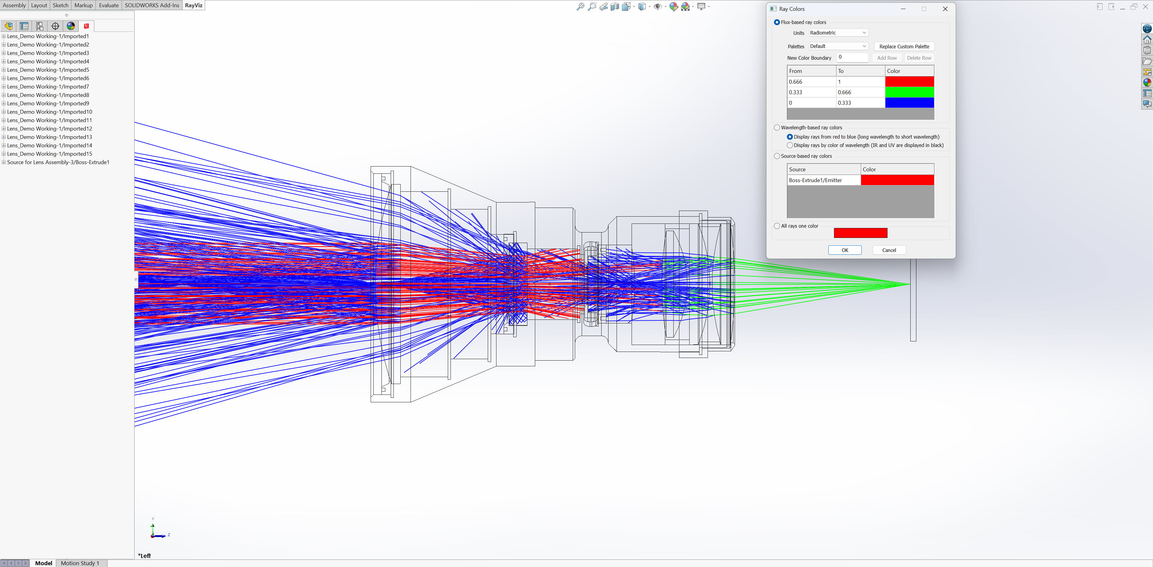The width and height of the screenshot is (1153, 567).
Task: Open the SOLIDWORKS Forum chat icon
Action: click(1147, 104)
